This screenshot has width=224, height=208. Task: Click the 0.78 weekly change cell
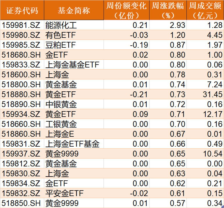click(168, 74)
